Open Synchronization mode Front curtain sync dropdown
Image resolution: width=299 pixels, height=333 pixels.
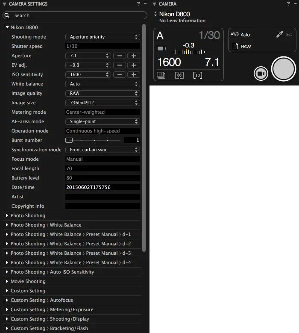click(x=103, y=150)
